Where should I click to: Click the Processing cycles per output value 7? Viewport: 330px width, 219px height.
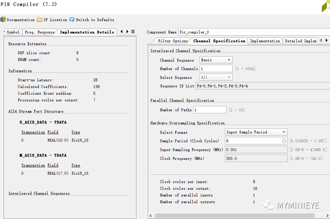(94, 100)
